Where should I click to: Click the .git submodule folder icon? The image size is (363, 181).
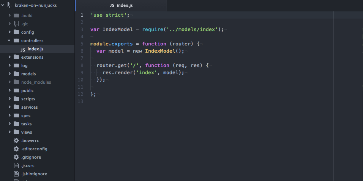16,24
